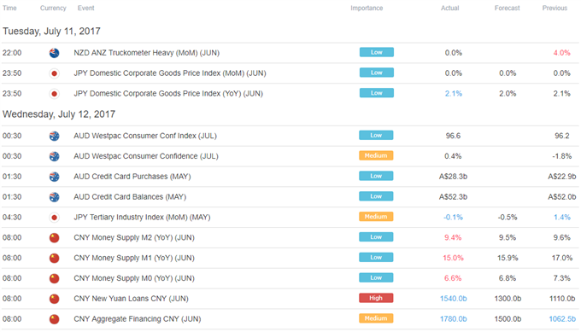Click Japan flag beside Goods Price Index (MoM)
The image size is (581, 332).
pos(54,73)
